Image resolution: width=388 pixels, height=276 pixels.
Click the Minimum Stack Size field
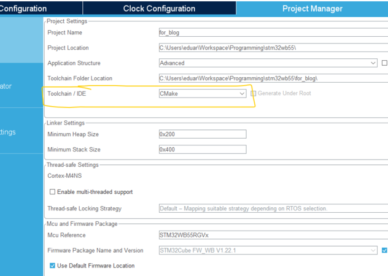(203, 150)
